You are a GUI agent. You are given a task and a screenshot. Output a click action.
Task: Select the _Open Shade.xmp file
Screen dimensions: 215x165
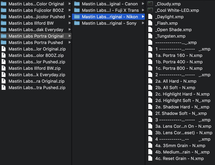pos(173,30)
